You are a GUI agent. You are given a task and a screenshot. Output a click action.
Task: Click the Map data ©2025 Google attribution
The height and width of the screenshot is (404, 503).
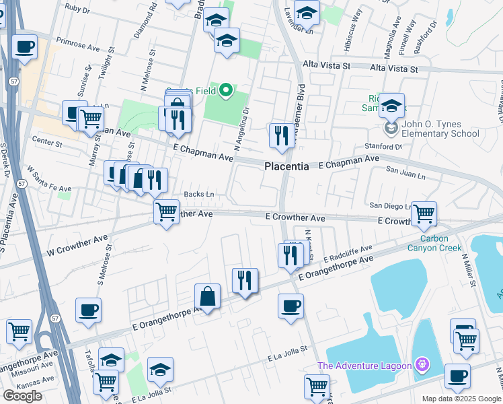coord(461,399)
